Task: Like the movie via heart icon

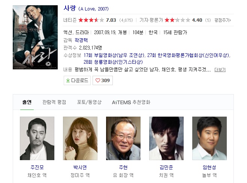Action: point(98,80)
